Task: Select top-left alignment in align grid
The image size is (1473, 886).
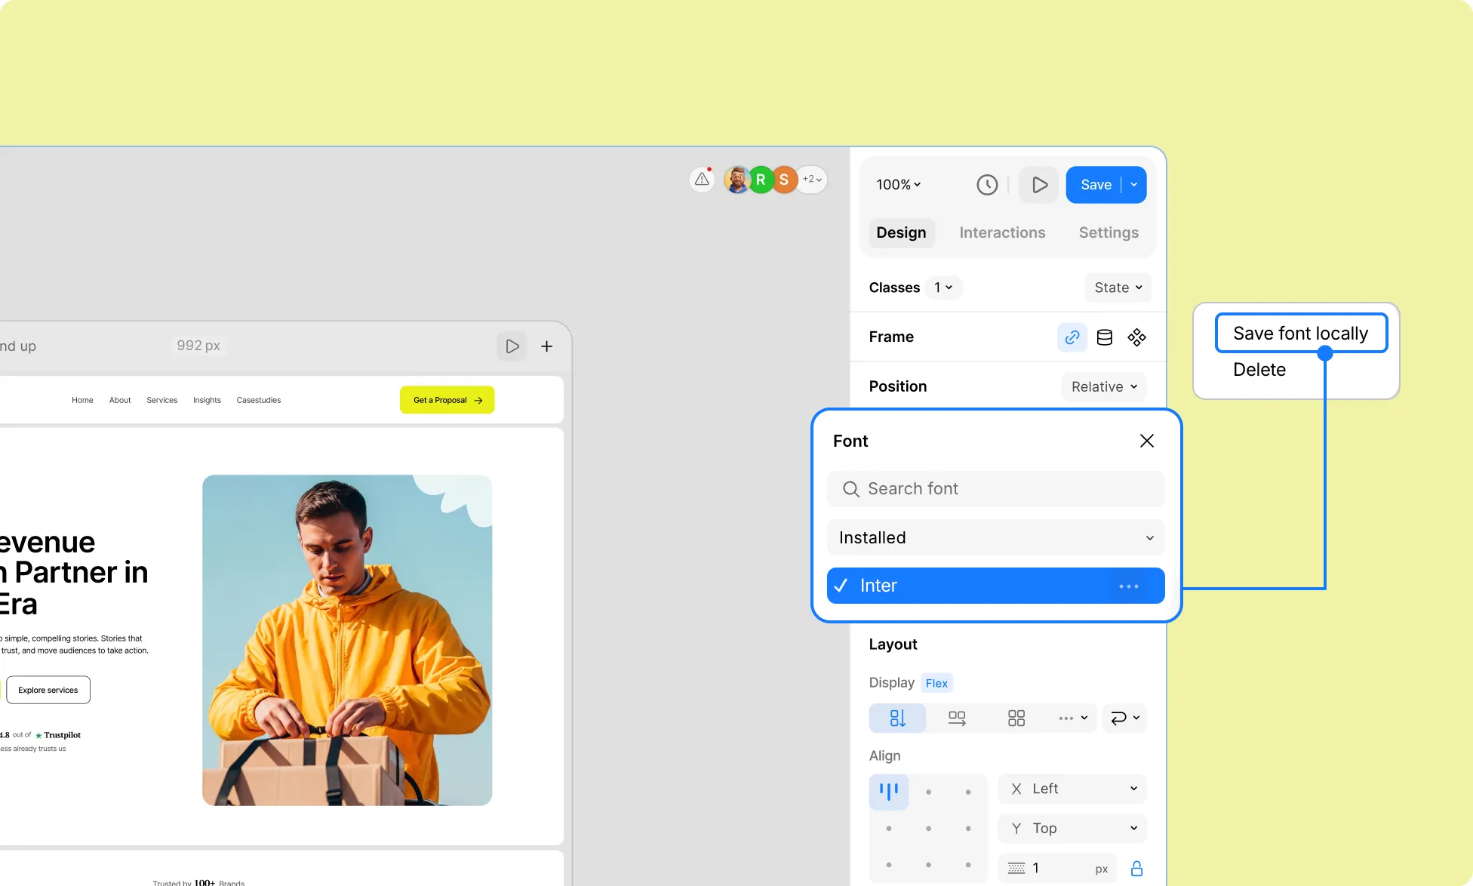Action: coord(889,792)
